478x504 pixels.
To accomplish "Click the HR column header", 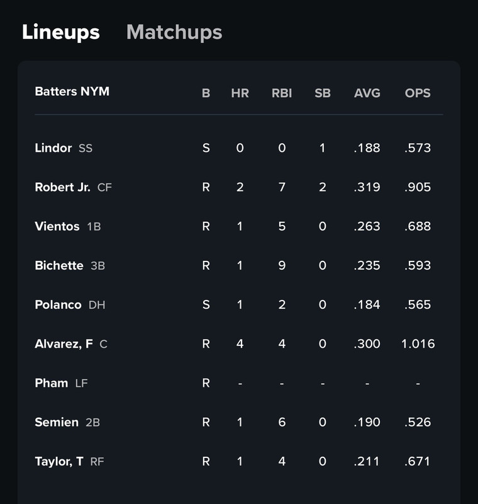I will [240, 93].
